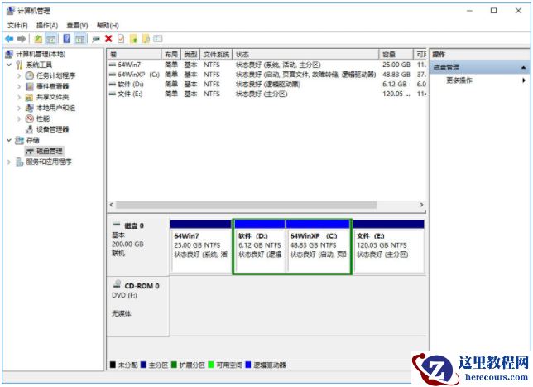Viewport: 533px width, 387px height.
Task: Click the red X delete icon
Action: tap(108, 39)
